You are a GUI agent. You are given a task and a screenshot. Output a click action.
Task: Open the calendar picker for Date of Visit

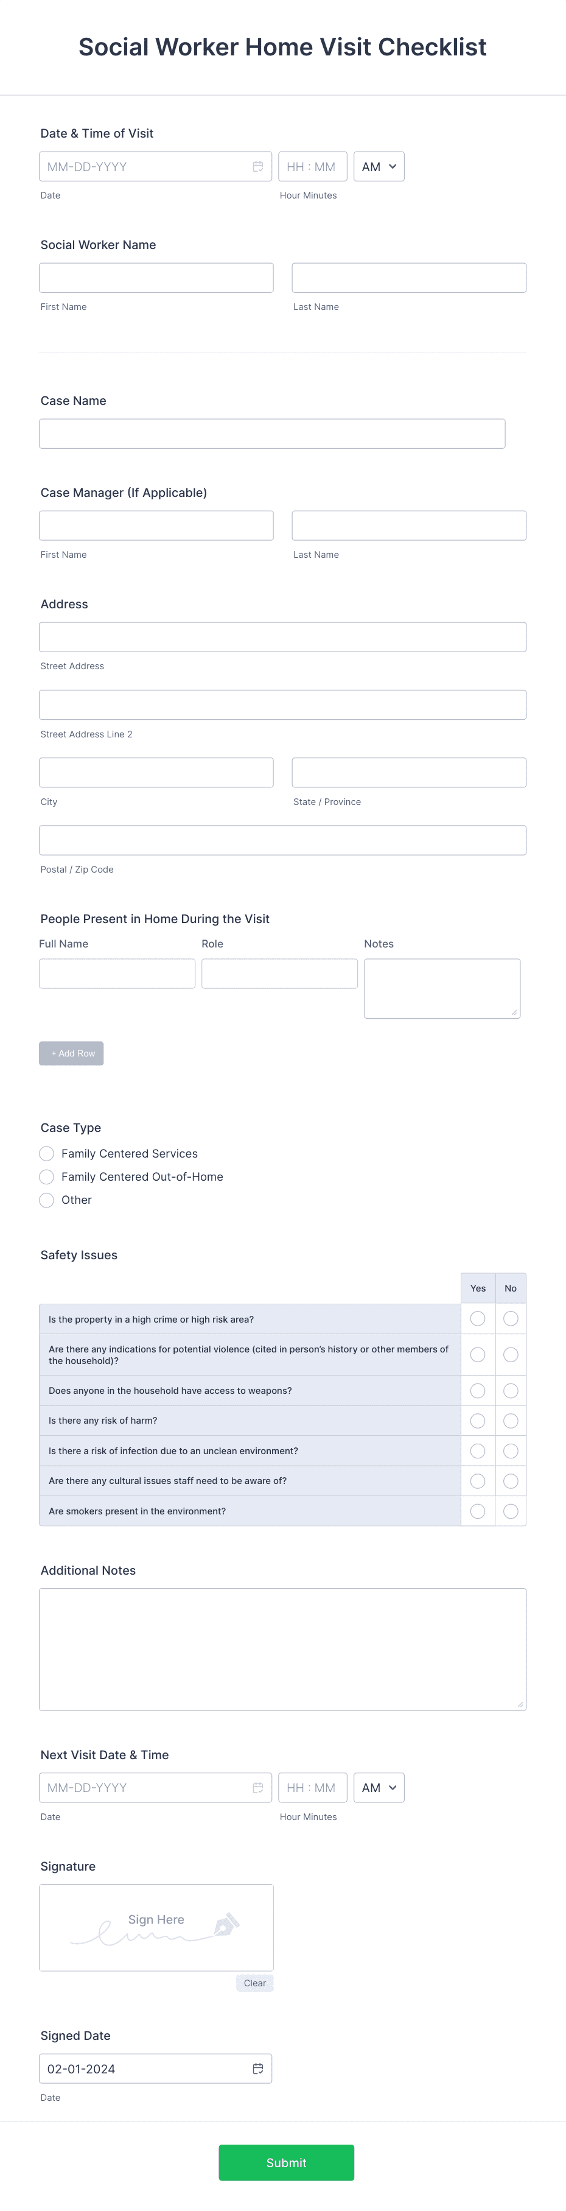pyautogui.click(x=258, y=166)
